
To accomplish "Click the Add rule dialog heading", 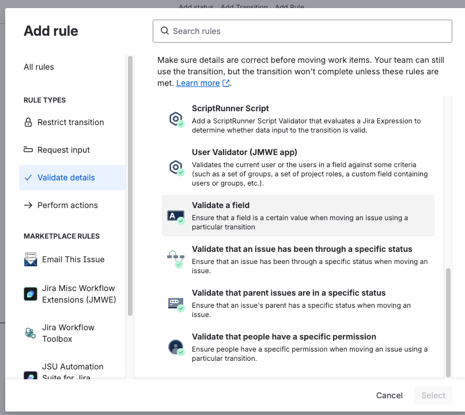I will click(x=51, y=31).
